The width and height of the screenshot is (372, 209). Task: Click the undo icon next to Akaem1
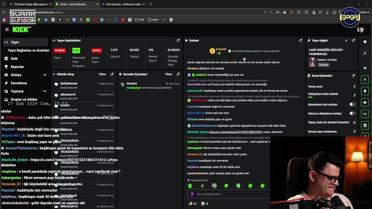pos(122,85)
